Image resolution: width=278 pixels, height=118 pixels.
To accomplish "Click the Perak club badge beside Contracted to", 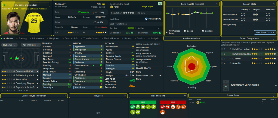I will click(111, 7).
